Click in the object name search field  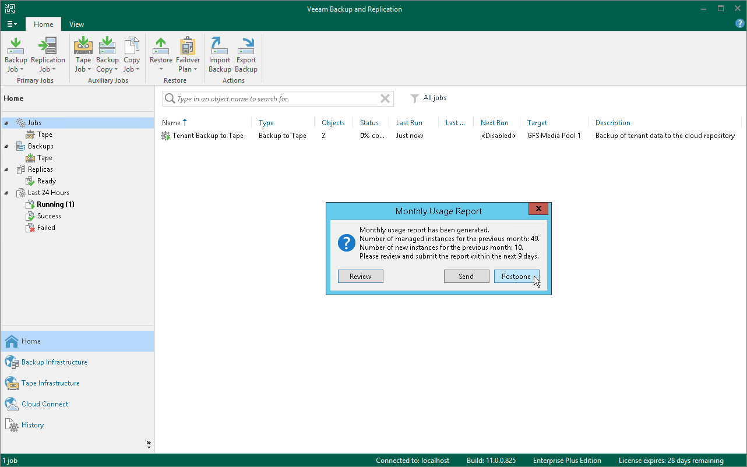click(277, 99)
